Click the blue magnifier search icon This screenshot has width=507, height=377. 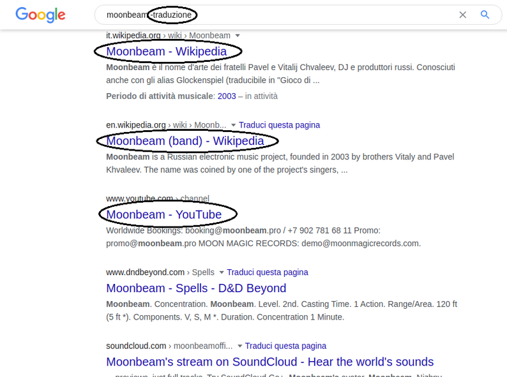click(x=485, y=15)
